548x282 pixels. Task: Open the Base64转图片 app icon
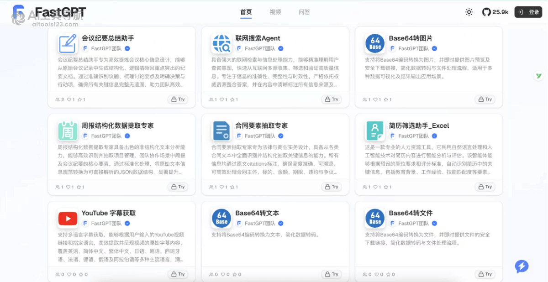[x=375, y=43]
